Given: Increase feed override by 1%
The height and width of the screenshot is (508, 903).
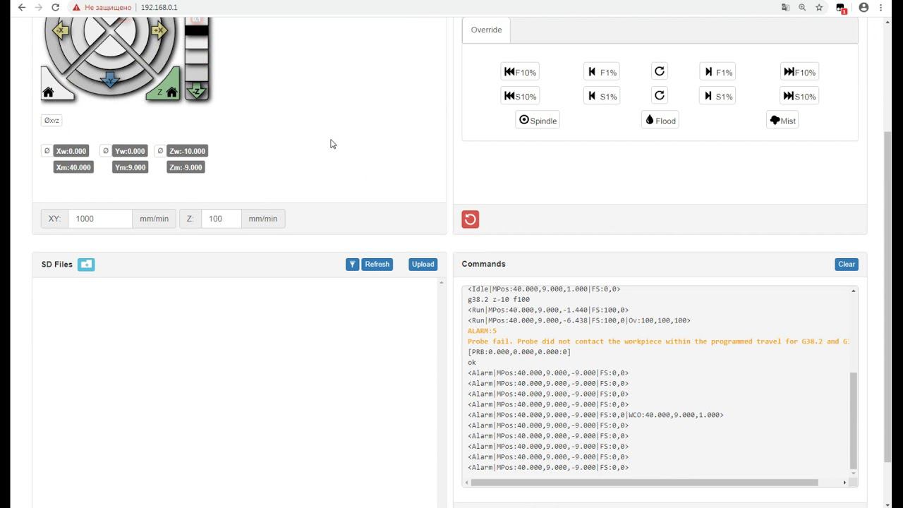Looking at the screenshot, I should point(717,72).
